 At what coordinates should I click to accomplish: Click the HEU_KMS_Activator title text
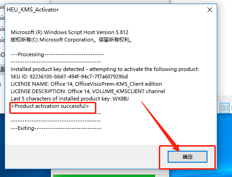point(32,10)
